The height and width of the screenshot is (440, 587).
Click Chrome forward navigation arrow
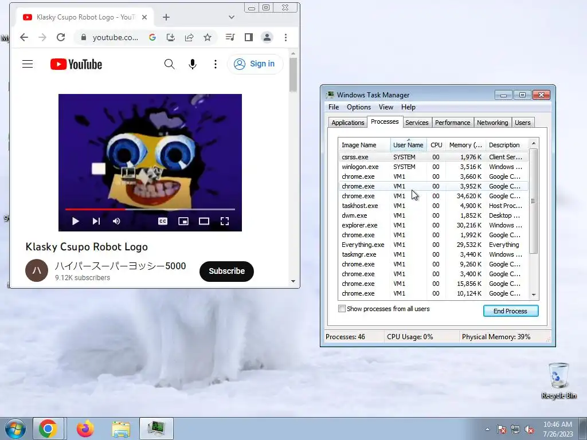pyautogui.click(x=42, y=37)
